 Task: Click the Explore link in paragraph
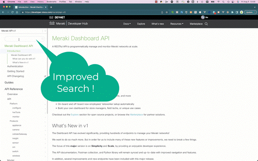(74, 115)
